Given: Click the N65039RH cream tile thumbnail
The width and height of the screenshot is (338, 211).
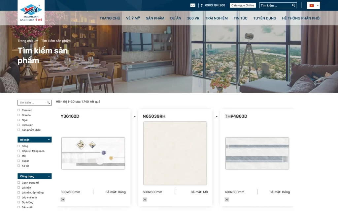Looking at the screenshot, I should point(175,153).
